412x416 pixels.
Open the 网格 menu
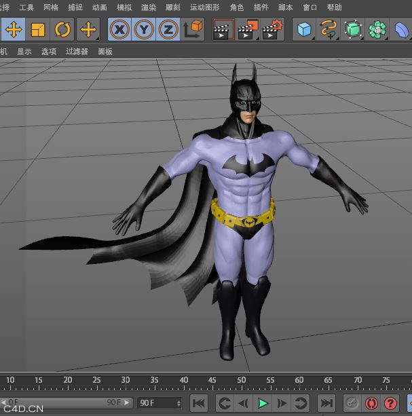point(51,7)
